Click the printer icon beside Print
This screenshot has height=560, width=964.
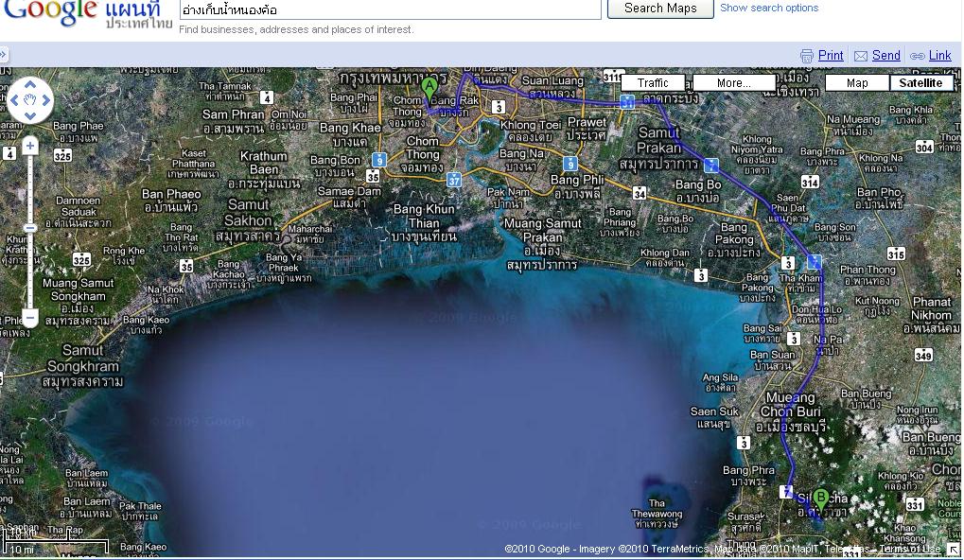click(806, 56)
